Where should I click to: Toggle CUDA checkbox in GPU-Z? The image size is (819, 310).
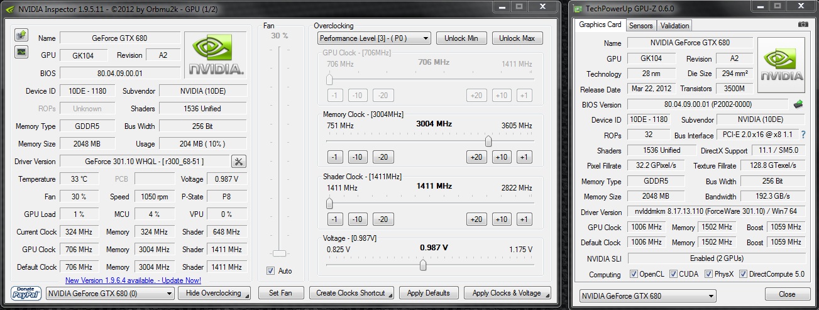674,274
